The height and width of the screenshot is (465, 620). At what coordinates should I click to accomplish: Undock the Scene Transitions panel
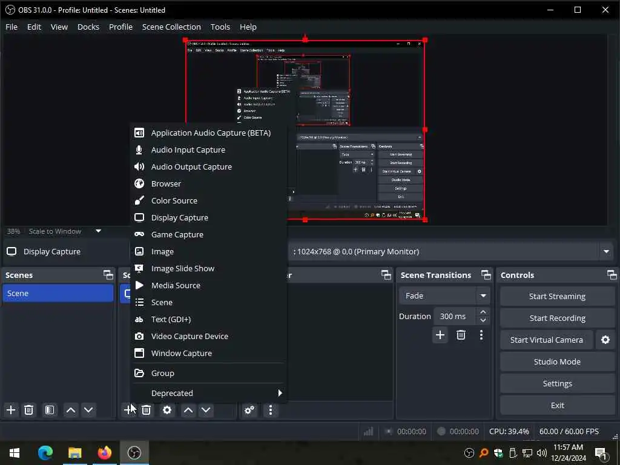click(x=486, y=275)
